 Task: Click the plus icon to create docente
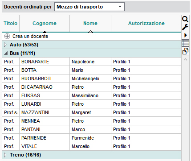7,36
